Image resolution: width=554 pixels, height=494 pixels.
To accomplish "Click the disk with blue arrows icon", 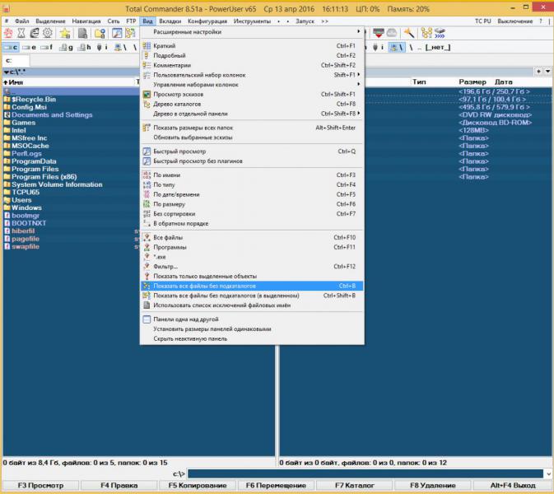I will click(x=440, y=33).
